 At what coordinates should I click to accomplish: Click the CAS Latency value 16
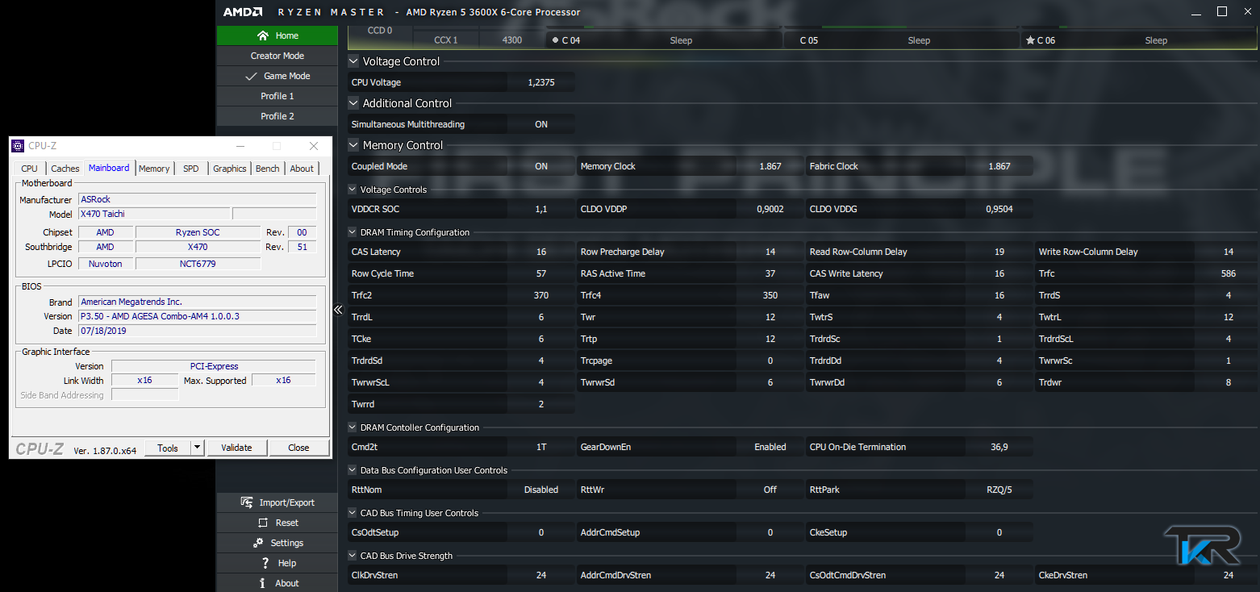tap(541, 252)
